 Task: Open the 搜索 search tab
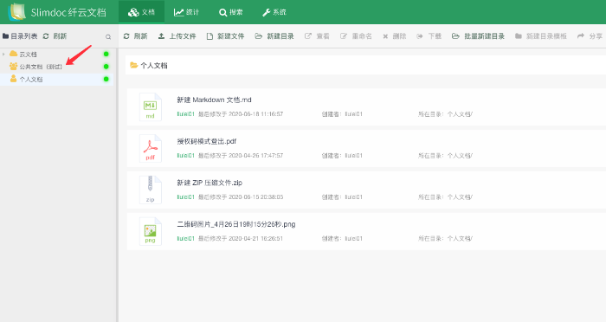[231, 12]
